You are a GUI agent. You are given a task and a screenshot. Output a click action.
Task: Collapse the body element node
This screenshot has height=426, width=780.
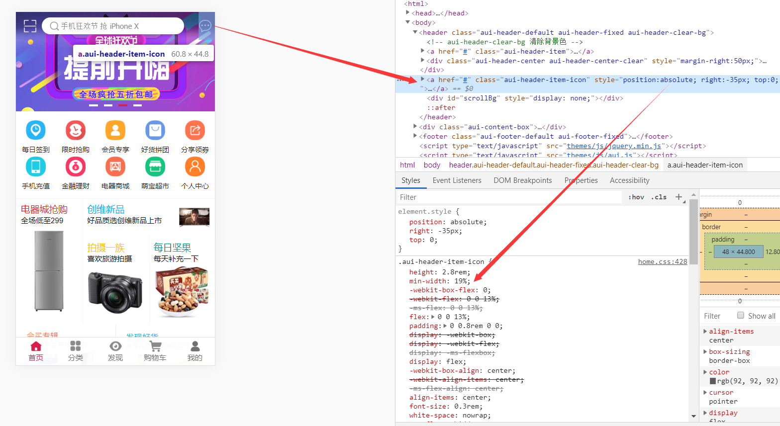(408, 22)
